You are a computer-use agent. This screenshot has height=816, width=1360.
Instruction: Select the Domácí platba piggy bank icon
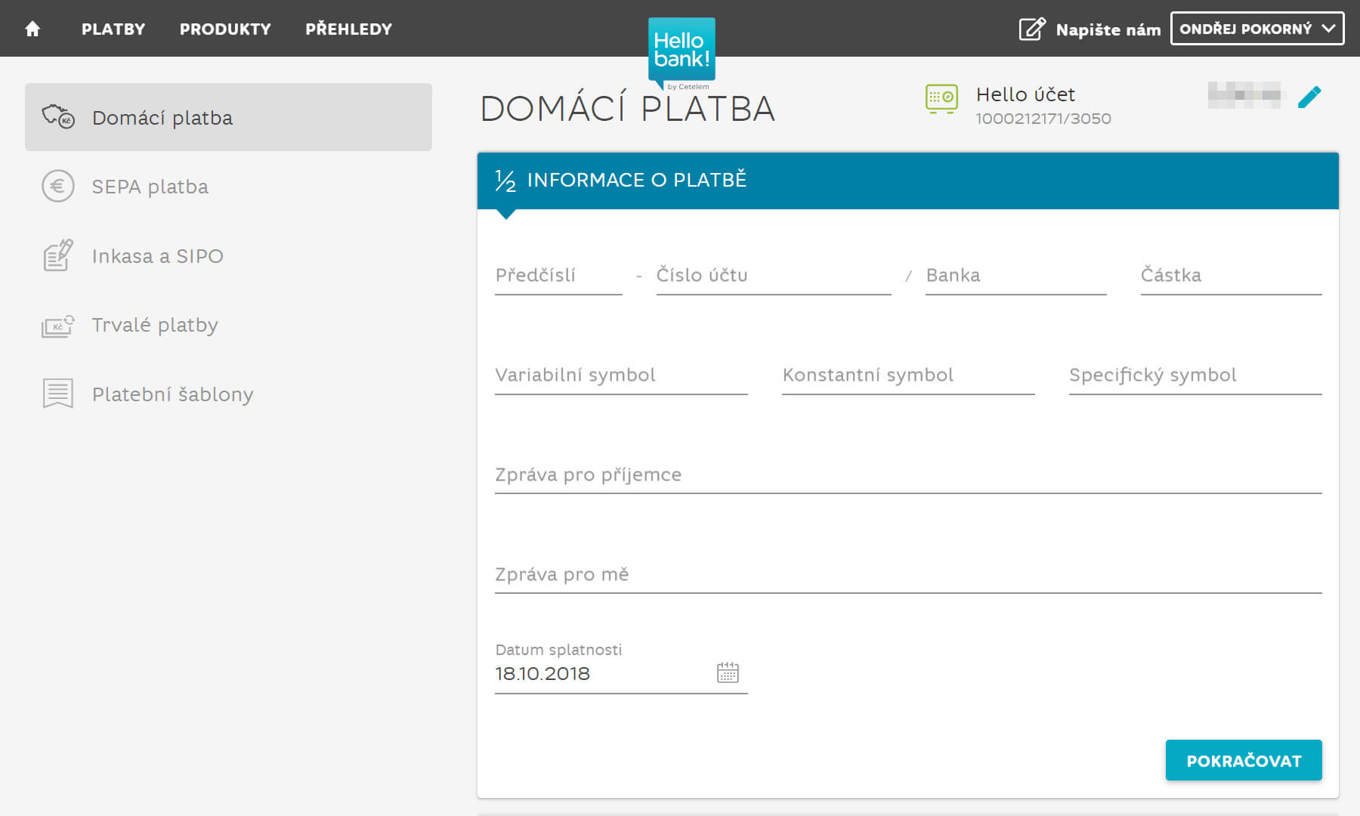click(x=57, y=116)
